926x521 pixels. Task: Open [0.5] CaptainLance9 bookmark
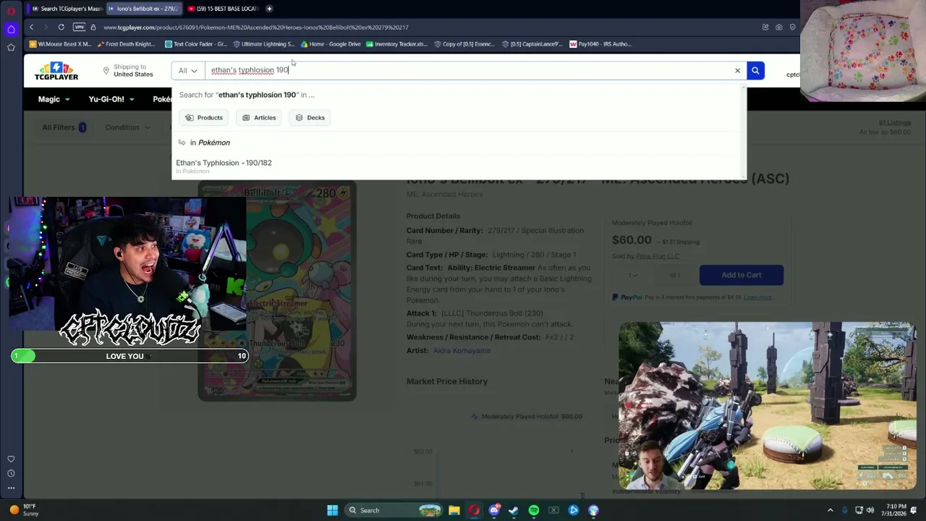click(x=532, y=44)
